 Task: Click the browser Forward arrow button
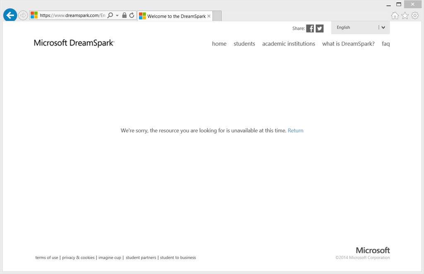point(23,15)
